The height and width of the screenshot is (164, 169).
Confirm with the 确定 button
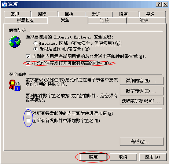click(x=93, y=157)
